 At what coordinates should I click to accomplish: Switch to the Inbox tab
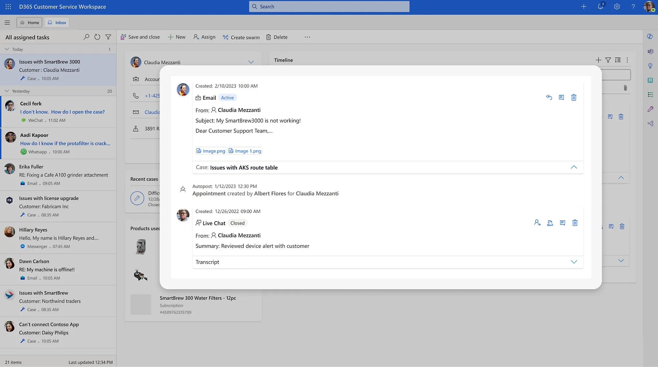[57, 22]
